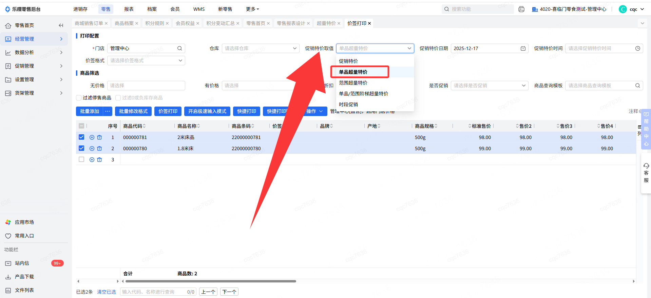This screenshot has width=651, height=298.
Task: Toggle the select-all checkbox in table header
Action: coord(81,126)
